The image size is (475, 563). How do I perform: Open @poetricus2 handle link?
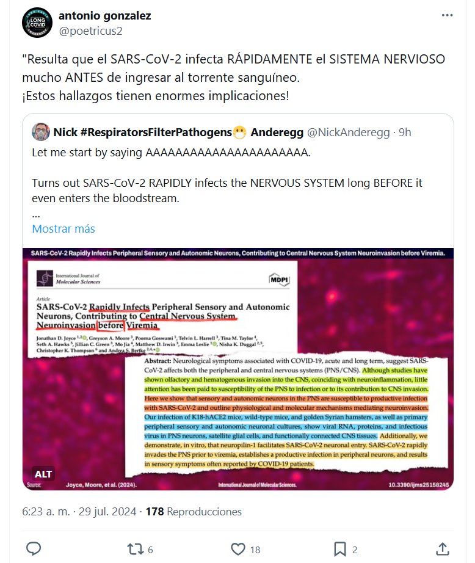[90, 31]
